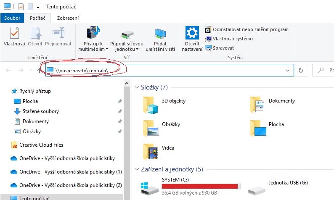Image resolution: width=334 pixels, height=200 pixels.
Task: Click the search box
Action: pos(323,70)
